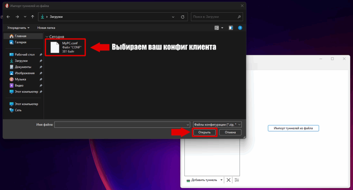Refresh the Загрузки folder view
The image size is (353, 190).
pos(184,17)
